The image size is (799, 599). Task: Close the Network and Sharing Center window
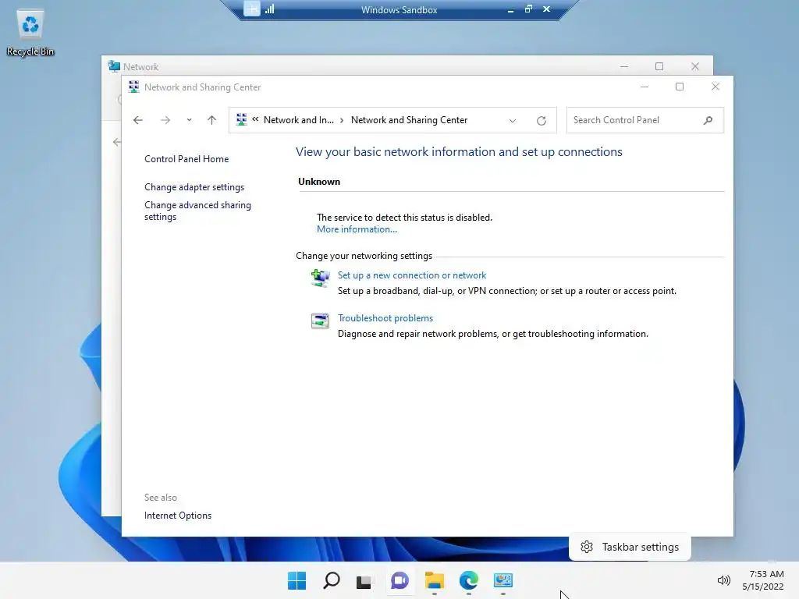(x=716, y=87)
